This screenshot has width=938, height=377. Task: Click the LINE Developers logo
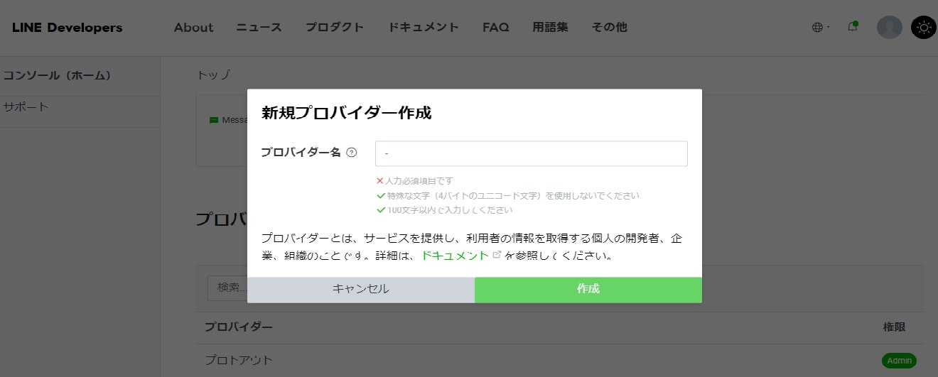pos(67,28)
